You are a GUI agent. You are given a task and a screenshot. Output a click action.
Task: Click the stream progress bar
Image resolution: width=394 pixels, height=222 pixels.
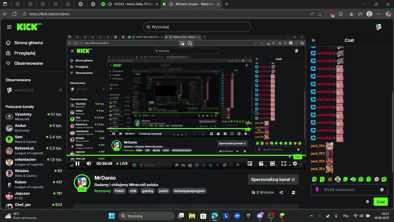(x=186, y=155)
